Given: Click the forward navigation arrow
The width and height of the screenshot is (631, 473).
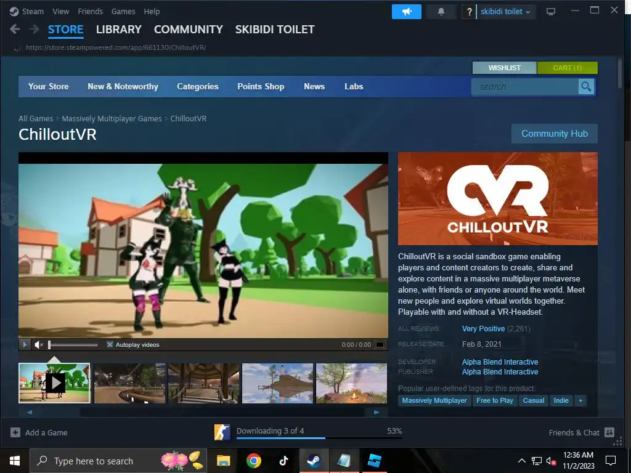Looking at the screenshot, I should (35, 29).
